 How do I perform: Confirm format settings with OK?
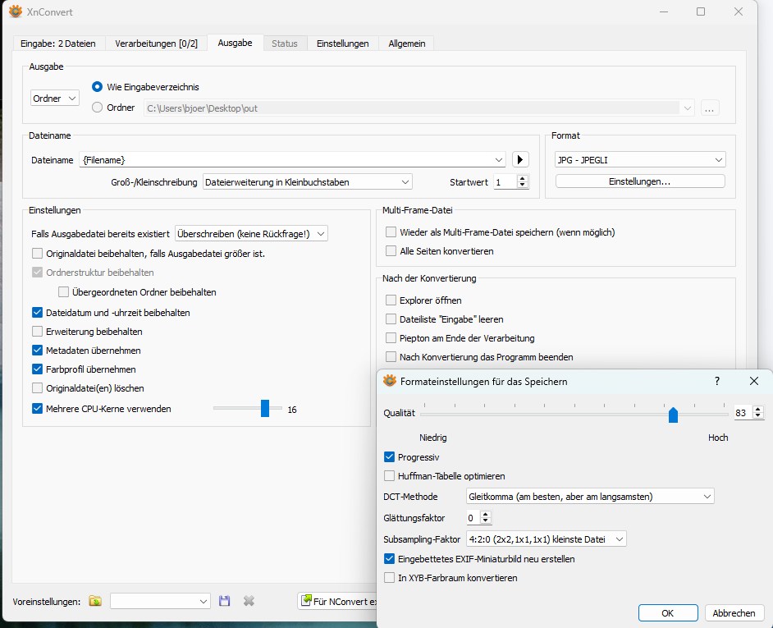[668, 612]
